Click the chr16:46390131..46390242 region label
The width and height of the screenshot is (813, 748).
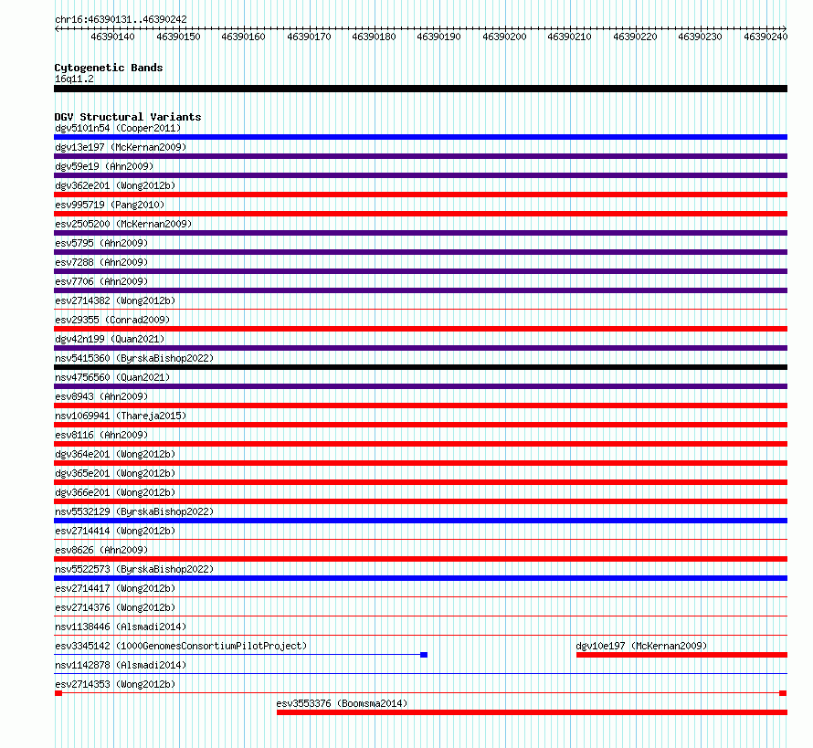point(121,19)
